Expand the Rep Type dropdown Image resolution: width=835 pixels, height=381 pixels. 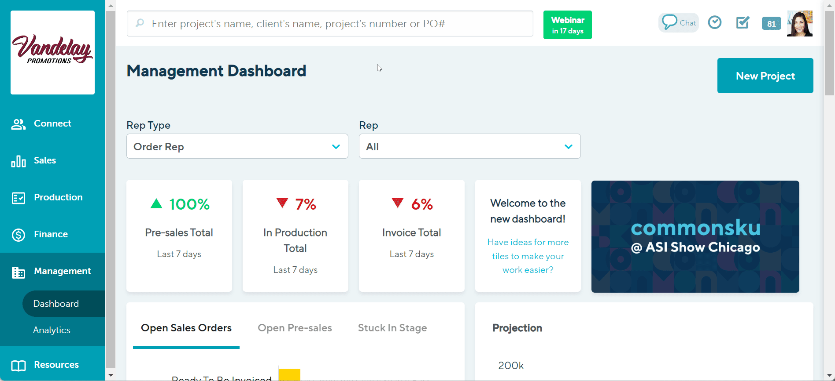point(237,146)
